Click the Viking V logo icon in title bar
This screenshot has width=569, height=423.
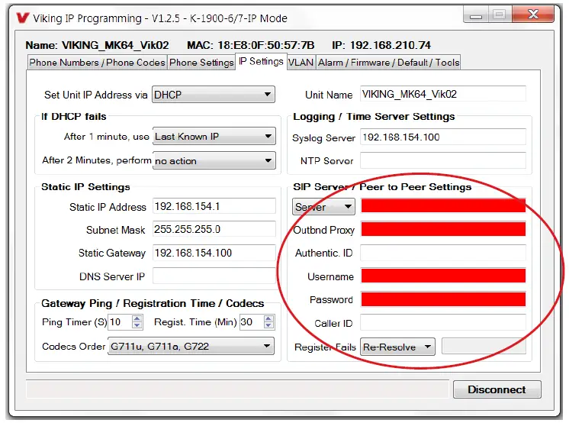(x=23, y=18)
